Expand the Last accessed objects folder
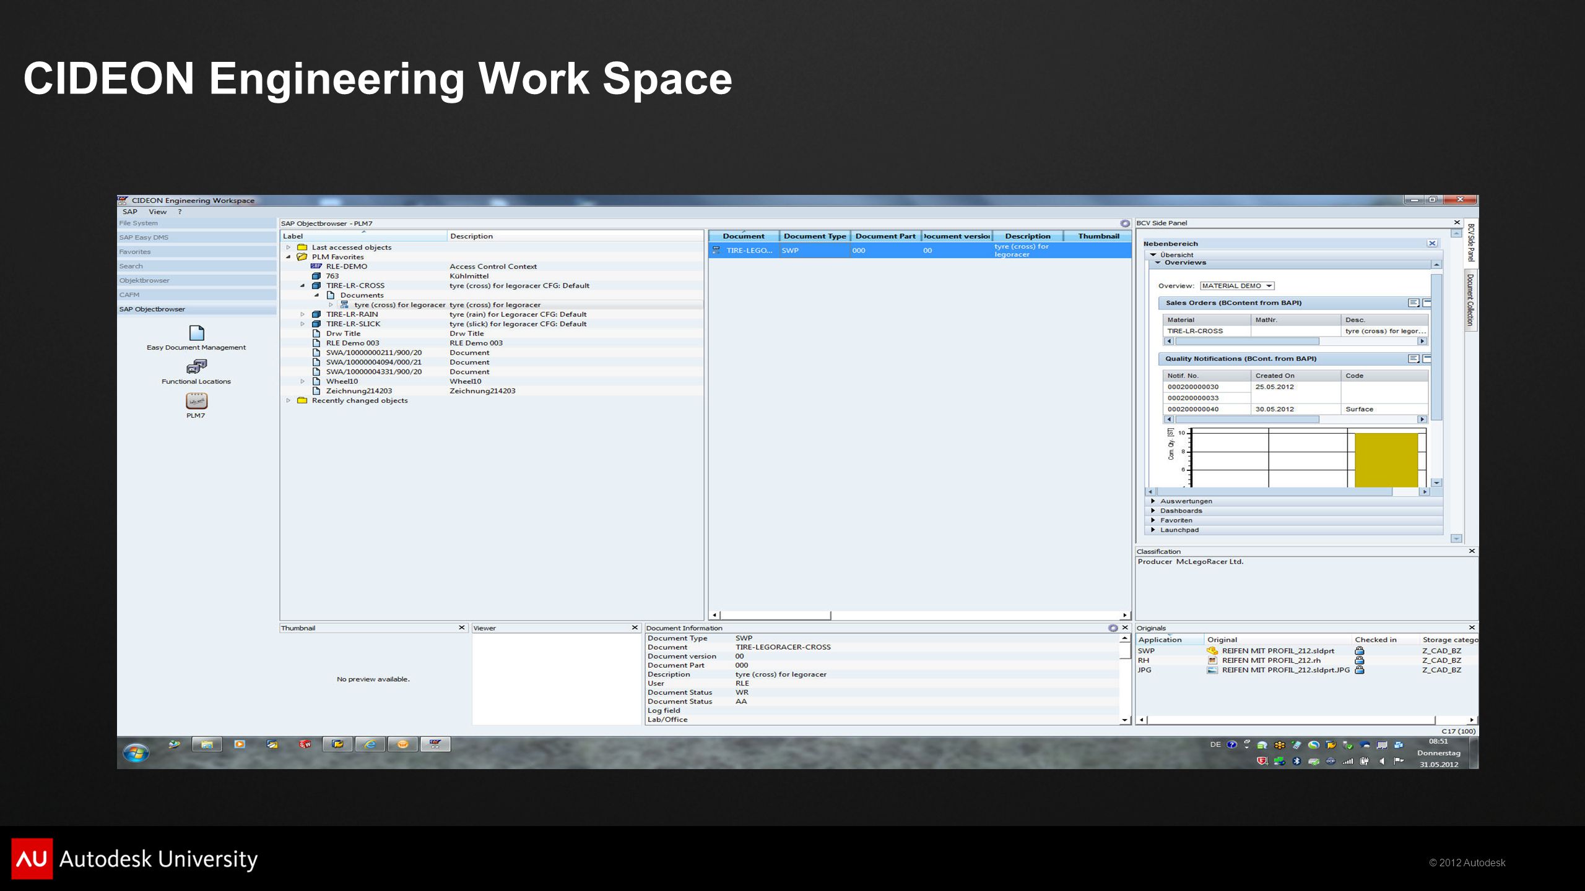The height and width of the screenshot is (891, 1585). pyautogui.click(x=288, y=247)
